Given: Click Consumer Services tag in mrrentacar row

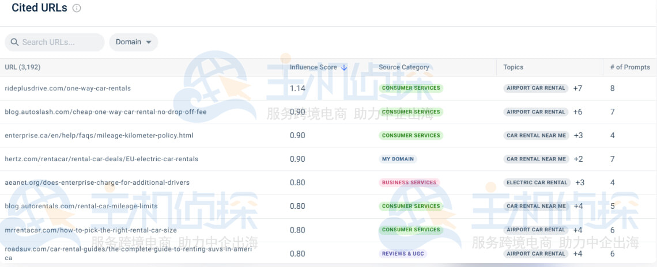Looking at the screenshot, I should click(410, 230).
